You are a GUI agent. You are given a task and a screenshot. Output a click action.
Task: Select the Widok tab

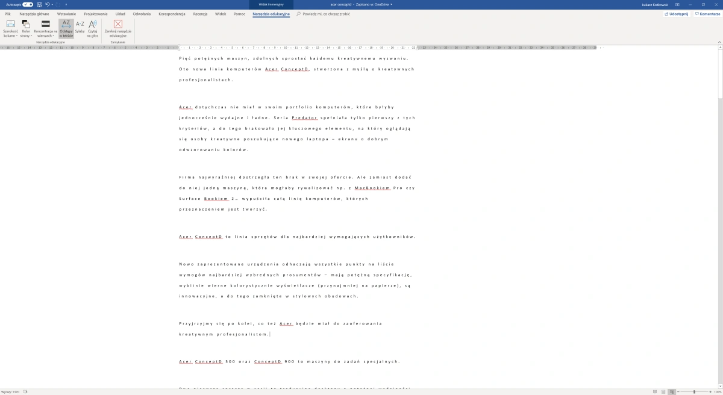tap(221, 13)
